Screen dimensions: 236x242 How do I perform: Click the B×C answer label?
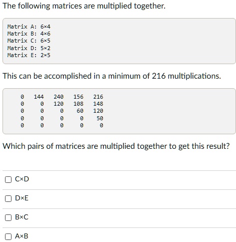click(x=21, y=217)
